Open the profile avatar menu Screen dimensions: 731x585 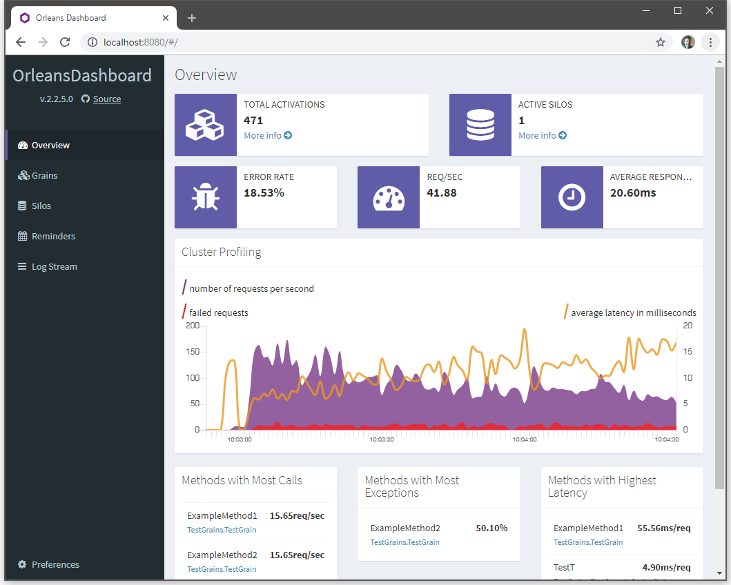pyautogui.click(x=688, y=42)
